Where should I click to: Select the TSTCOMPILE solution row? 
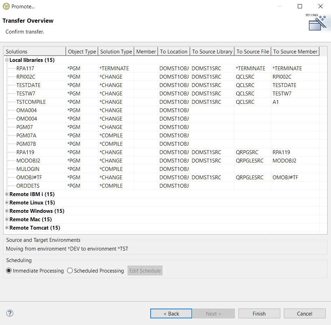pos(31,102)
